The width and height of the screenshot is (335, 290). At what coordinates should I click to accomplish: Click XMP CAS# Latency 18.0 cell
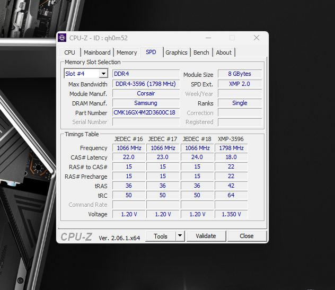click(231, 157)
